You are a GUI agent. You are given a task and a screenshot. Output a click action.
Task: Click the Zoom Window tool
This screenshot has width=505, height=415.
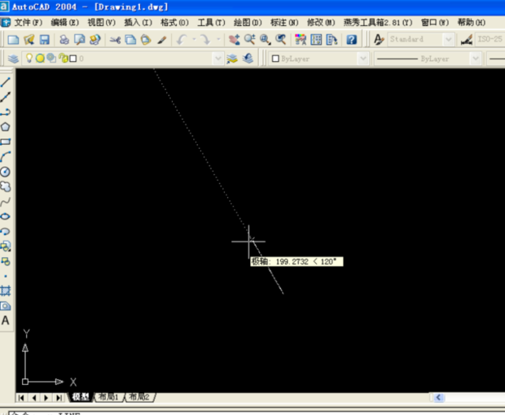pos(265,40)
